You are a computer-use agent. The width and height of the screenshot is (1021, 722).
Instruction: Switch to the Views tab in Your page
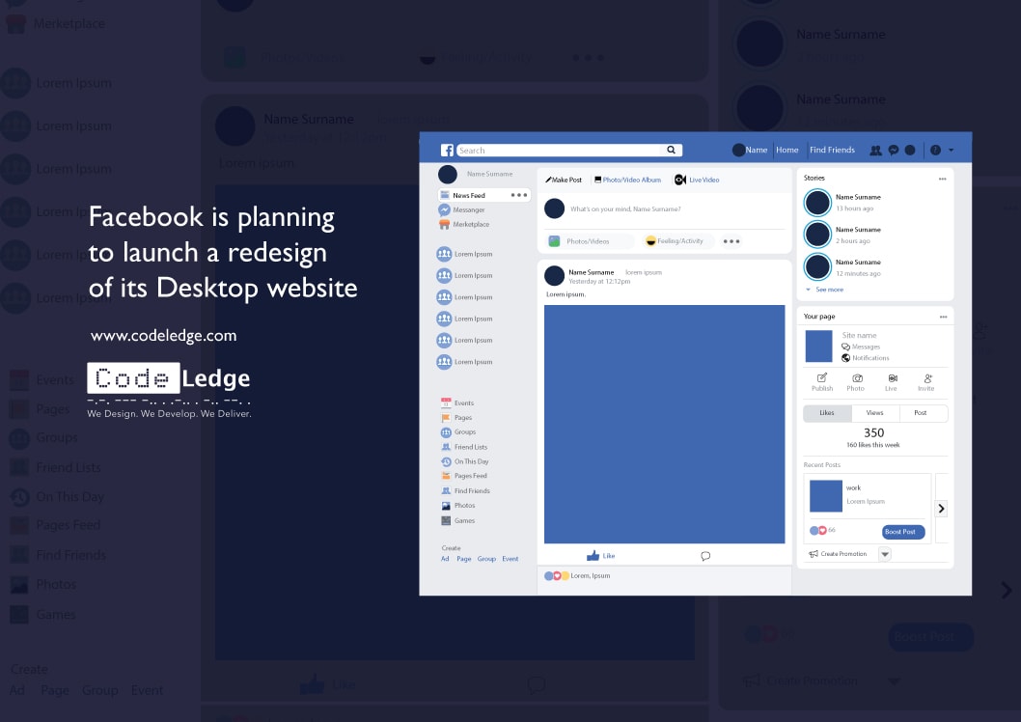875,413
